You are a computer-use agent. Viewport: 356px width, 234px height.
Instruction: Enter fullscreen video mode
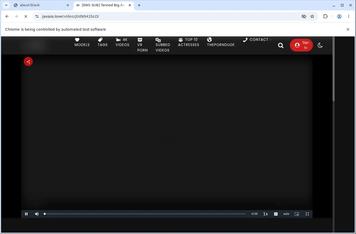pos(307,214)
